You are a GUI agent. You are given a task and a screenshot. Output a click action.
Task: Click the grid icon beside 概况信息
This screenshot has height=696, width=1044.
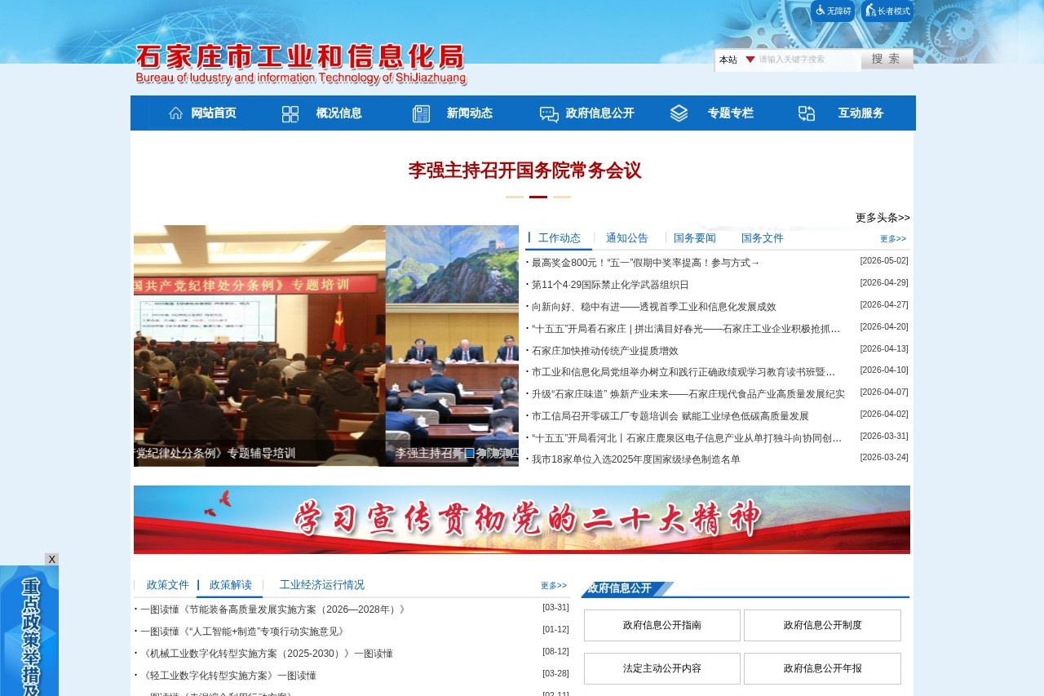[290, 113]
